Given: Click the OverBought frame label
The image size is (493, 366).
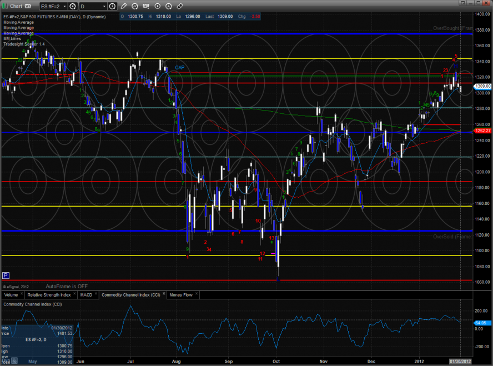Looking at the screenshot, I should pyautogui.click(x=452, y=28).
